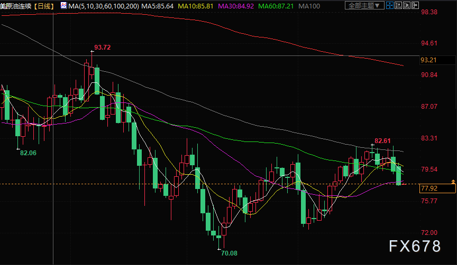Image resolution: width=457 pixels, height=265 pixels.
Task: Select the 美原油连续 instrument title
Action: [16, 6]
